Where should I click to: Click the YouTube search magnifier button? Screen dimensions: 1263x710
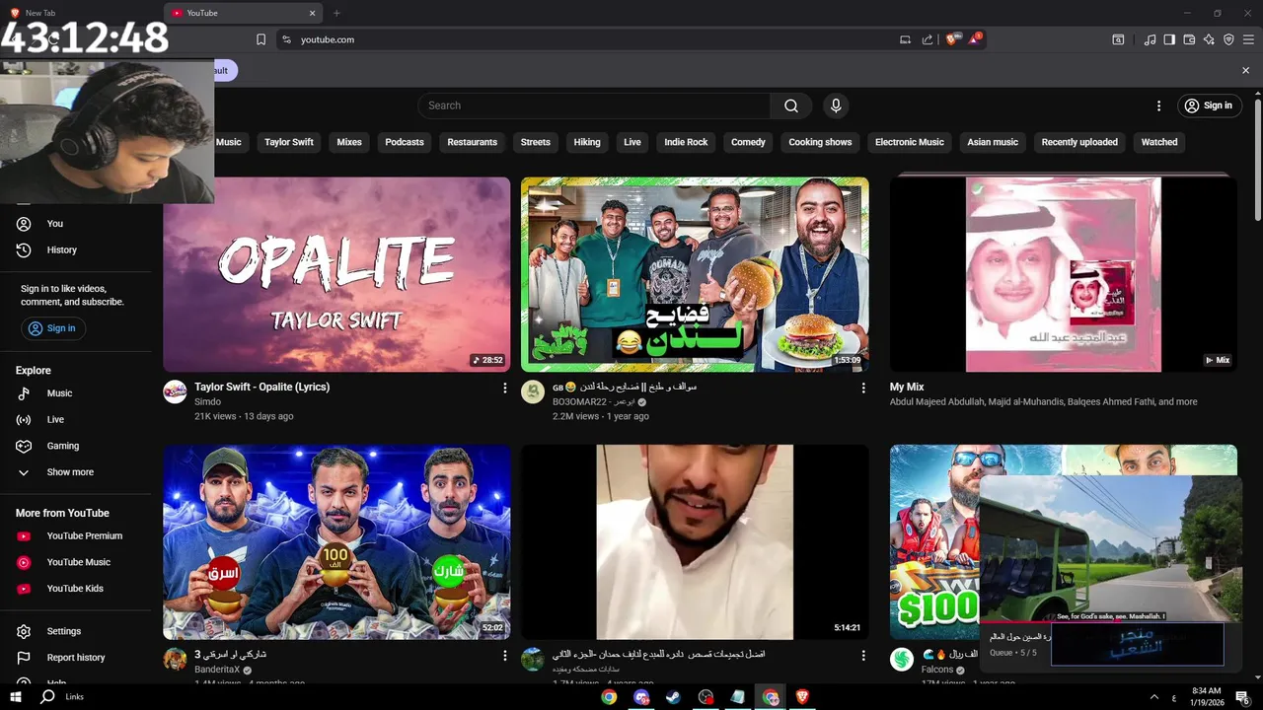pos(791,106)
